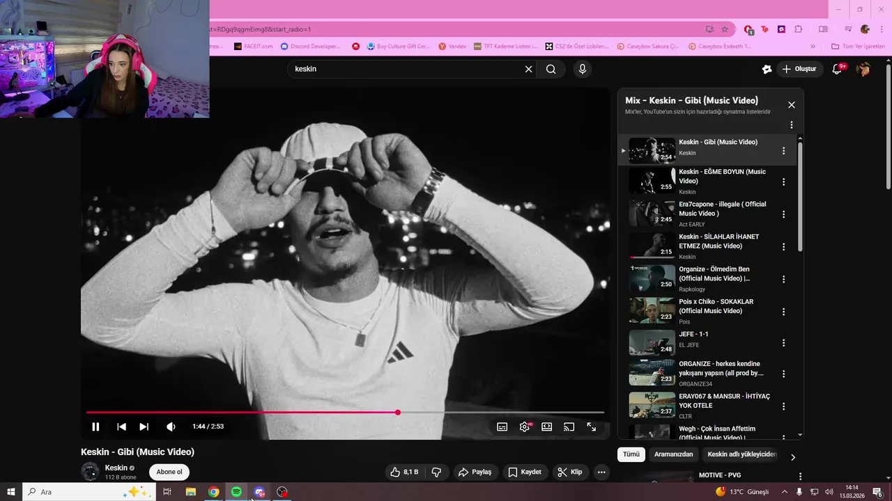Open YouTube notifications bell

(x=838, y=69)
